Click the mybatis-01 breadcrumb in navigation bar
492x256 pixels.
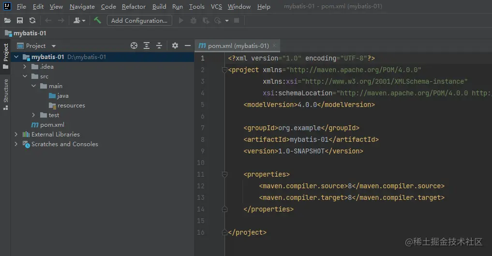point(26,33)
